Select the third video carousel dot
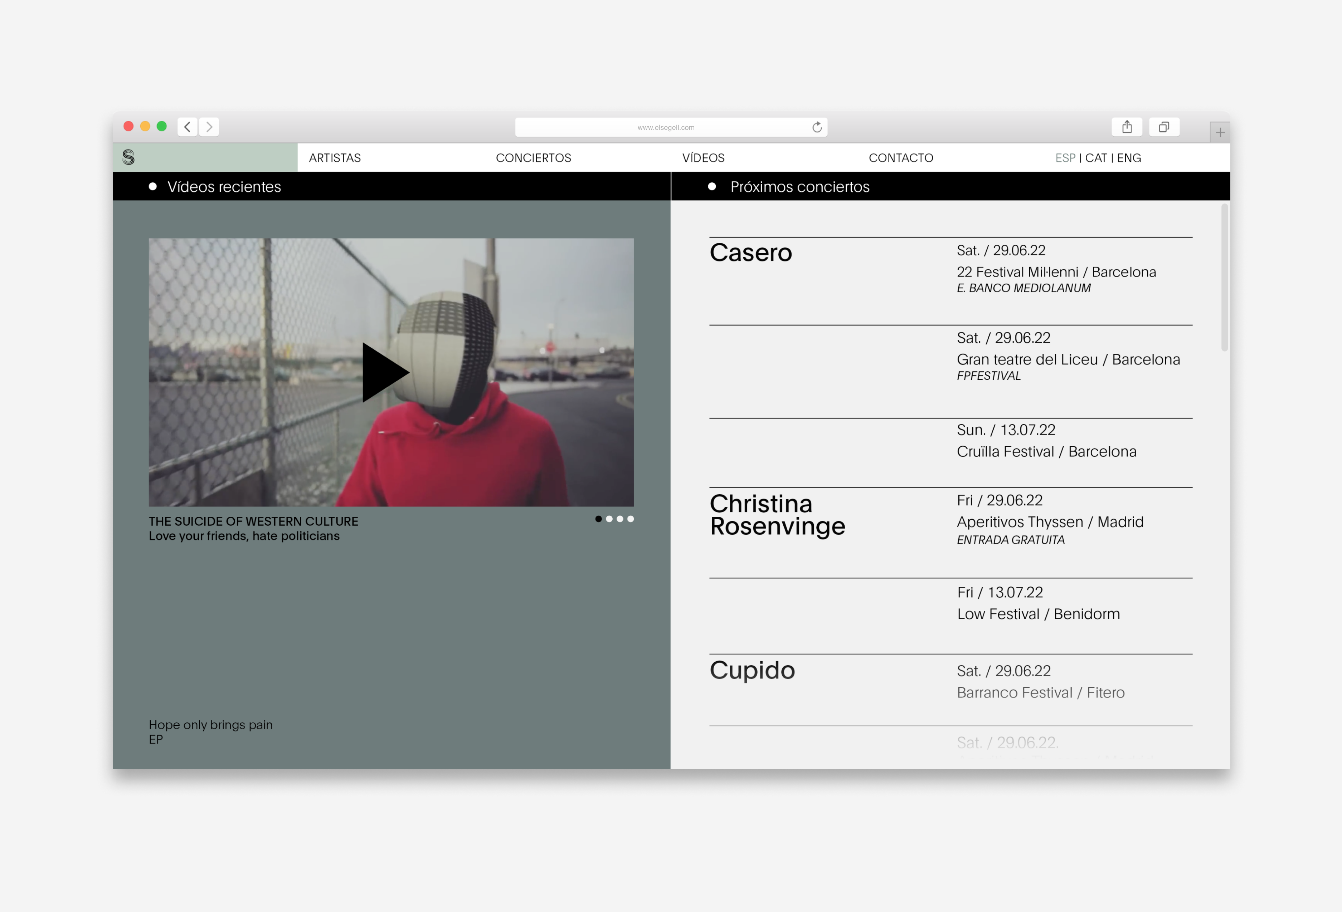This screenshot has width=1342, height=912. 619,519
